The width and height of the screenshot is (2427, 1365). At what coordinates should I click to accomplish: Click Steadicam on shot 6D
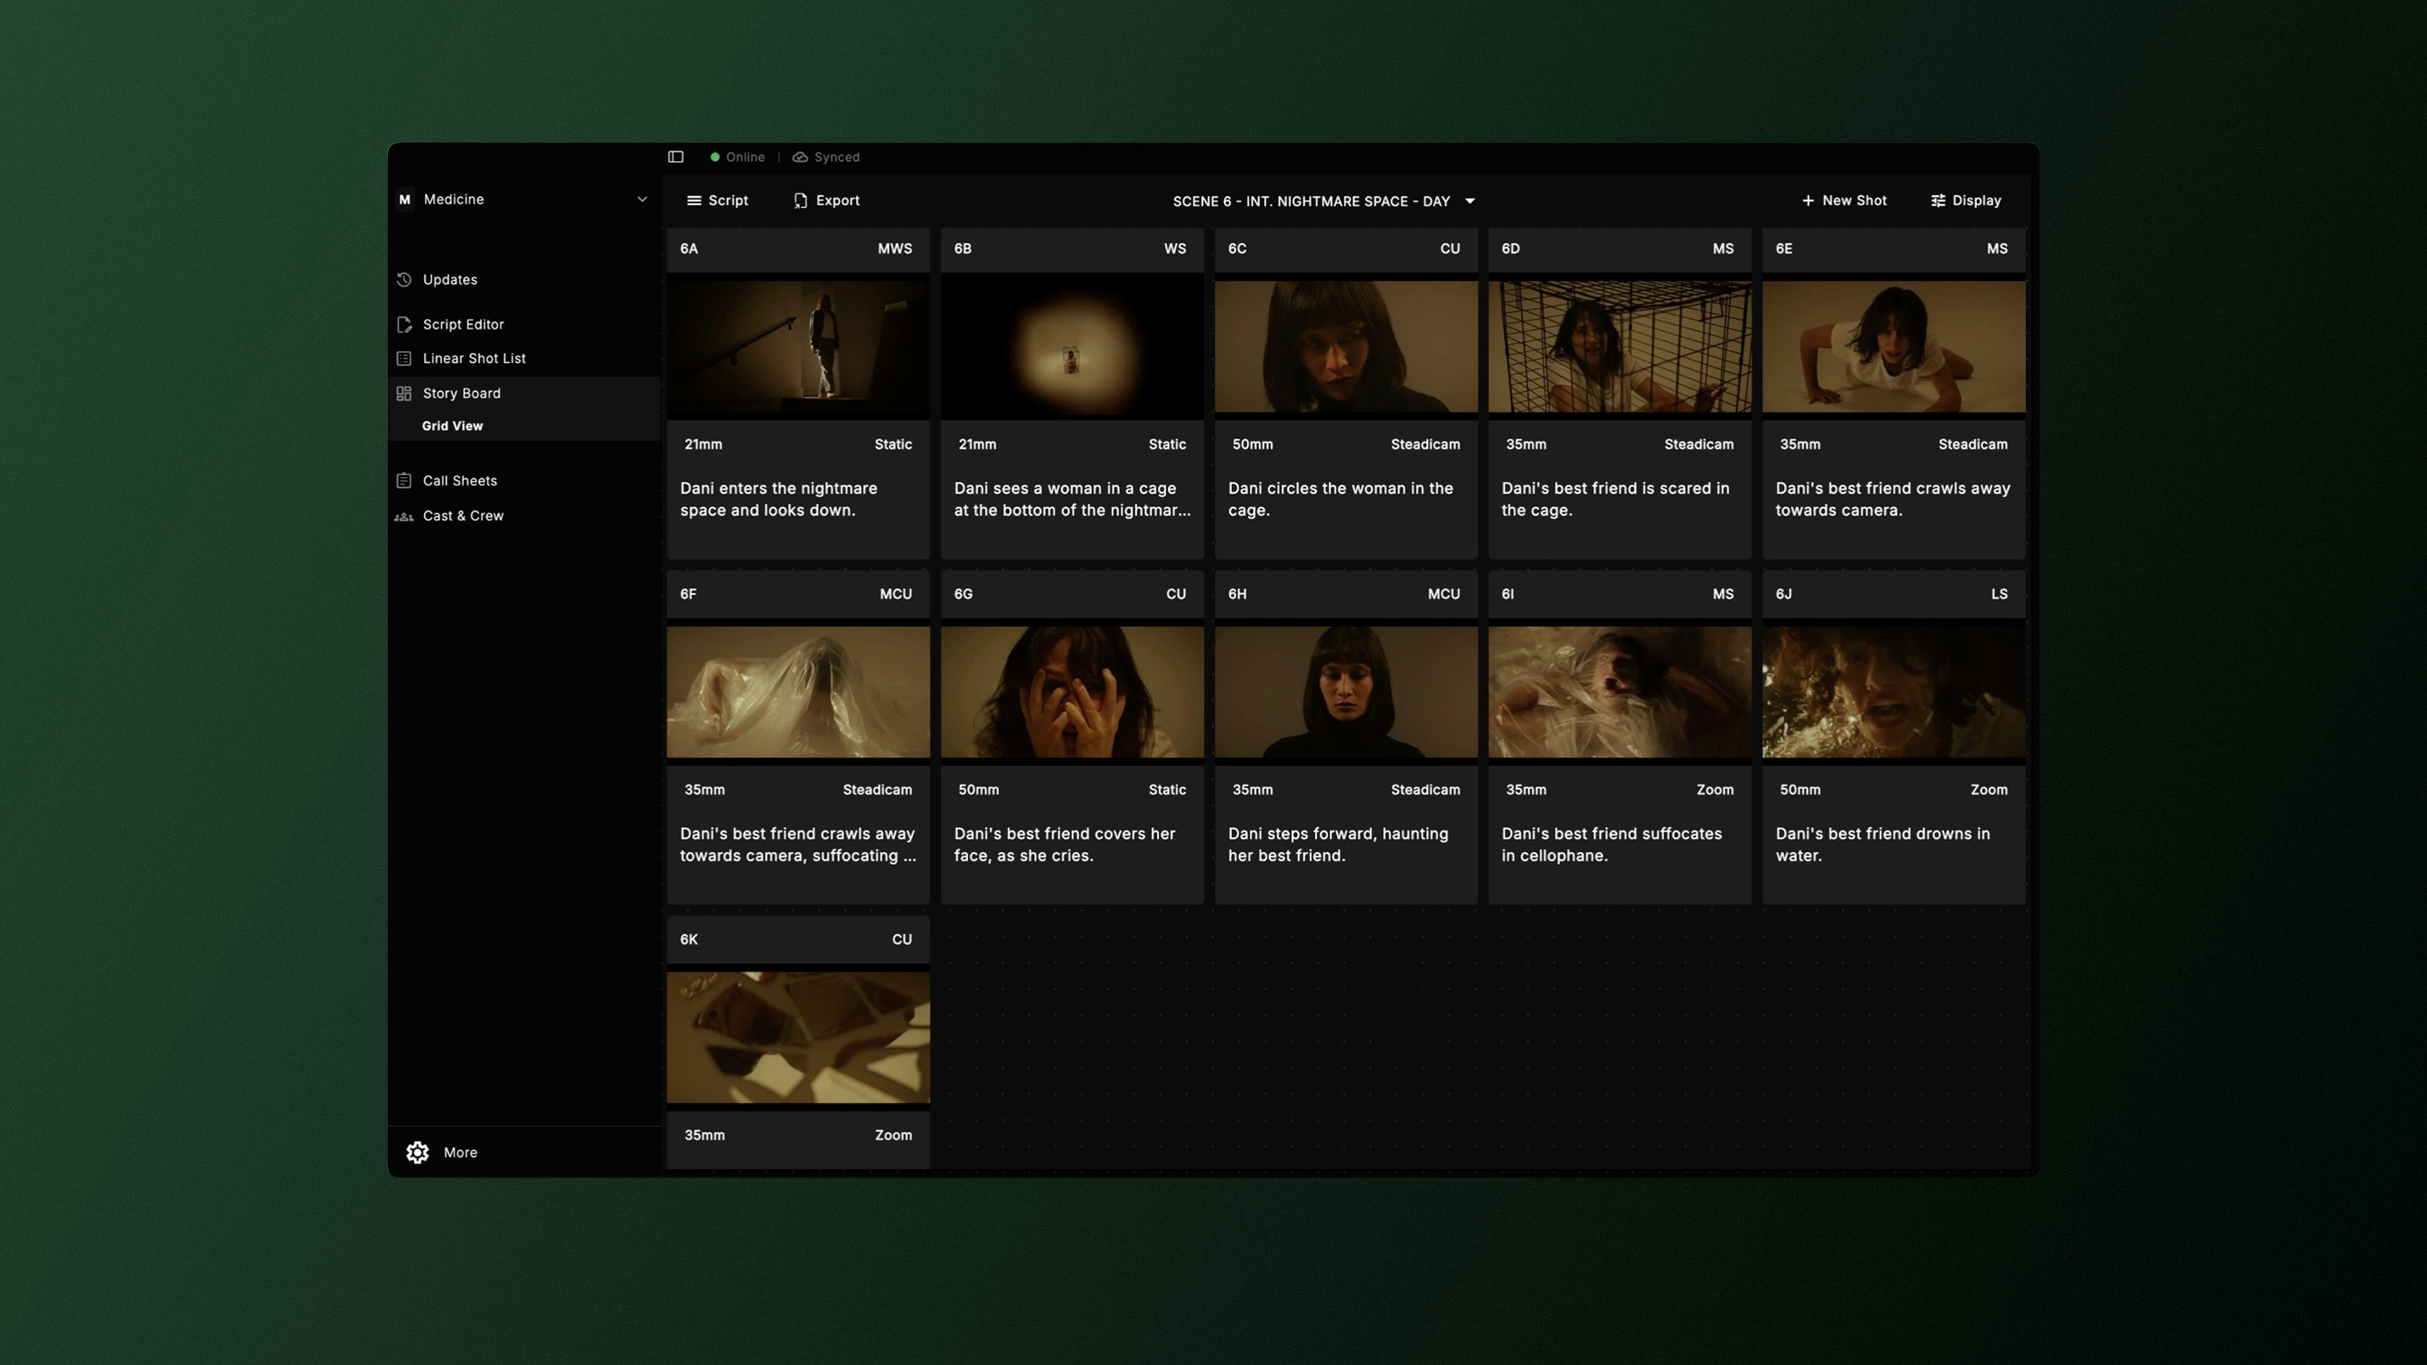[x=1699, y=445]
